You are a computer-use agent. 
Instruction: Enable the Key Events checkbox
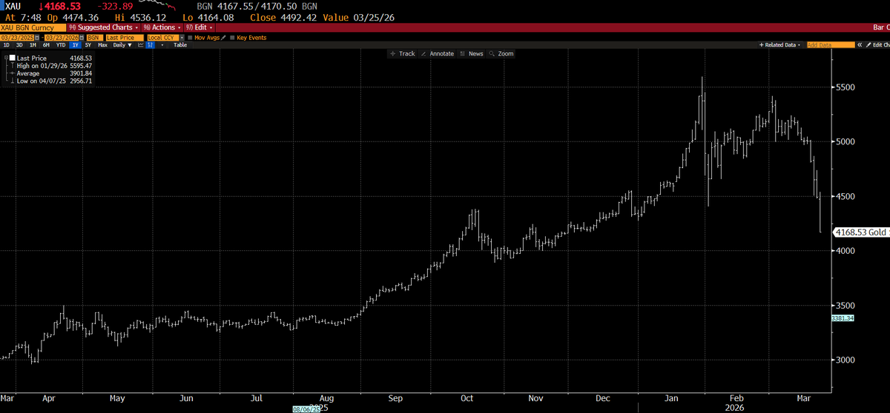[232, 38]
